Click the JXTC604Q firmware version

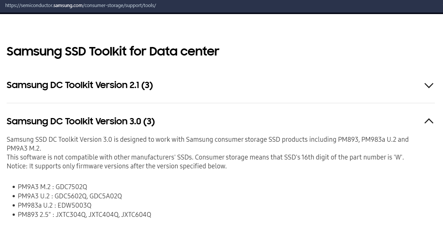coord(136,215)
